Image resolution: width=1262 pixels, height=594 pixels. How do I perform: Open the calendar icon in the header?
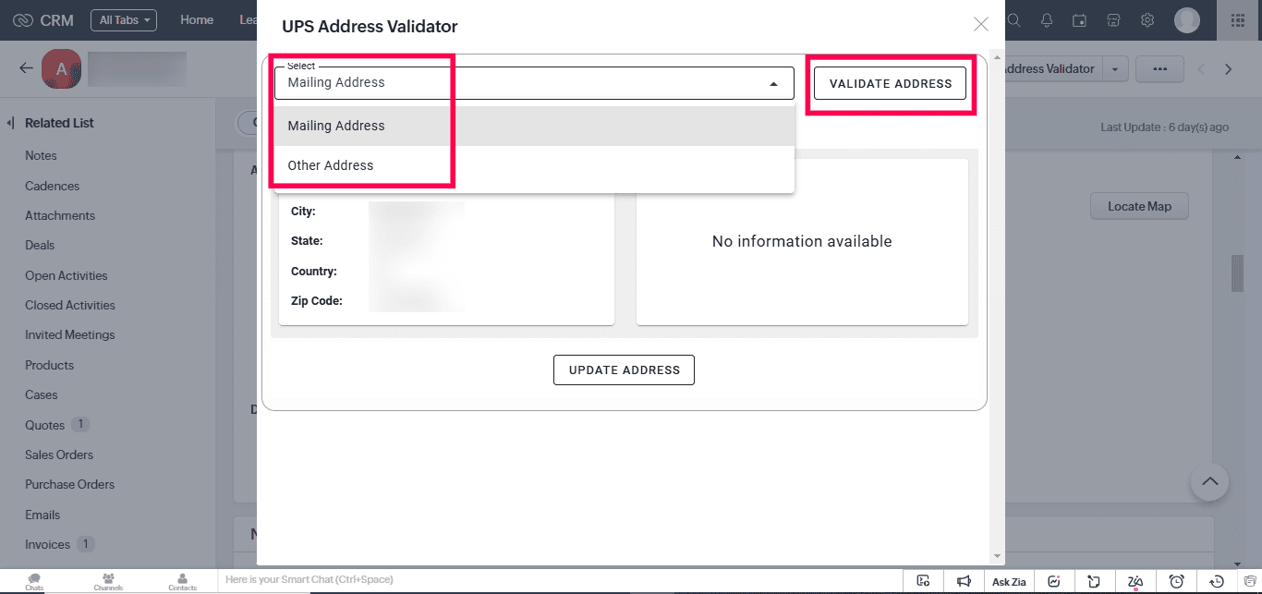[x=1079, y=20]
